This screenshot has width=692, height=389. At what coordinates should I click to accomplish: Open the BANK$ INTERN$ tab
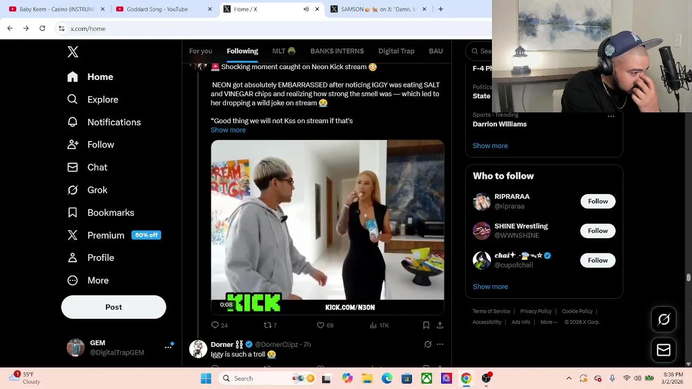pyautogui.click(x=337, y=51)
